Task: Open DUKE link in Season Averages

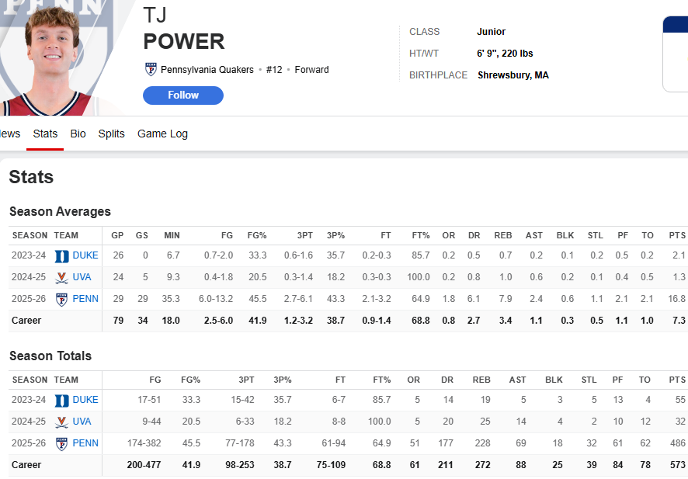Action: pyautogui.click(x=85, y=255)
